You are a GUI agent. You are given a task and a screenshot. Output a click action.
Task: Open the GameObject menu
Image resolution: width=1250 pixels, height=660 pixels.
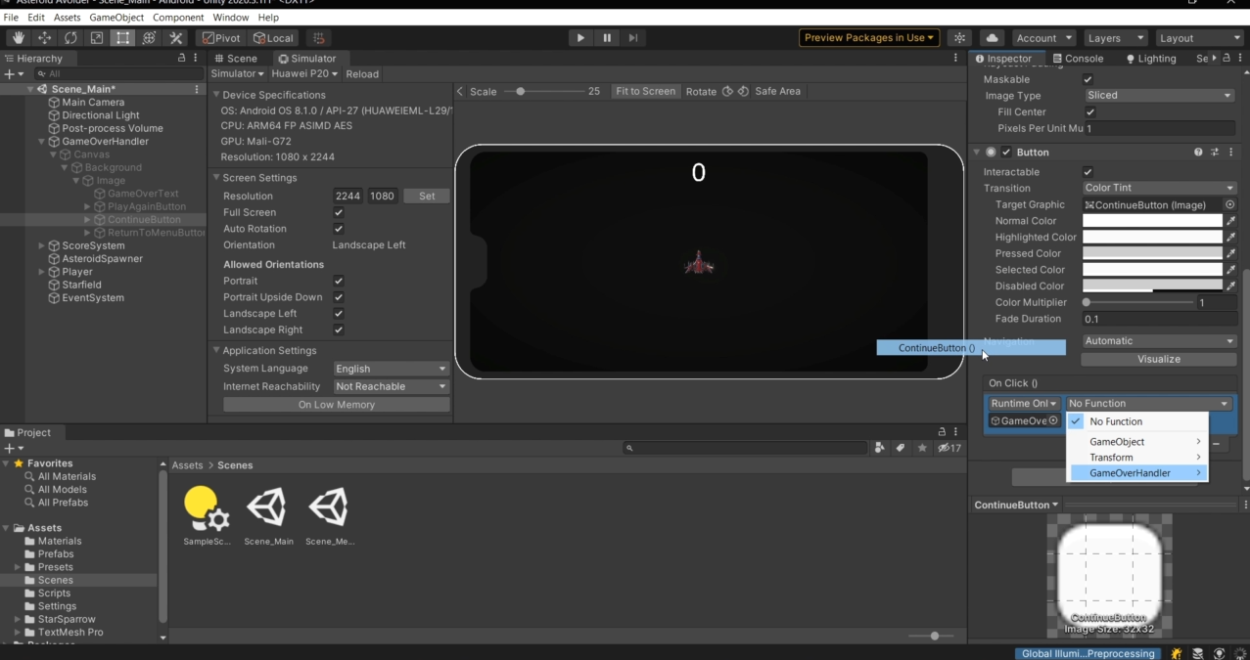click(116, 18)
